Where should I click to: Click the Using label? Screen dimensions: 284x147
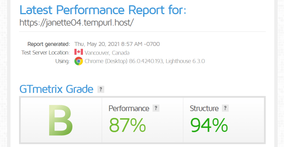[62, 61]
